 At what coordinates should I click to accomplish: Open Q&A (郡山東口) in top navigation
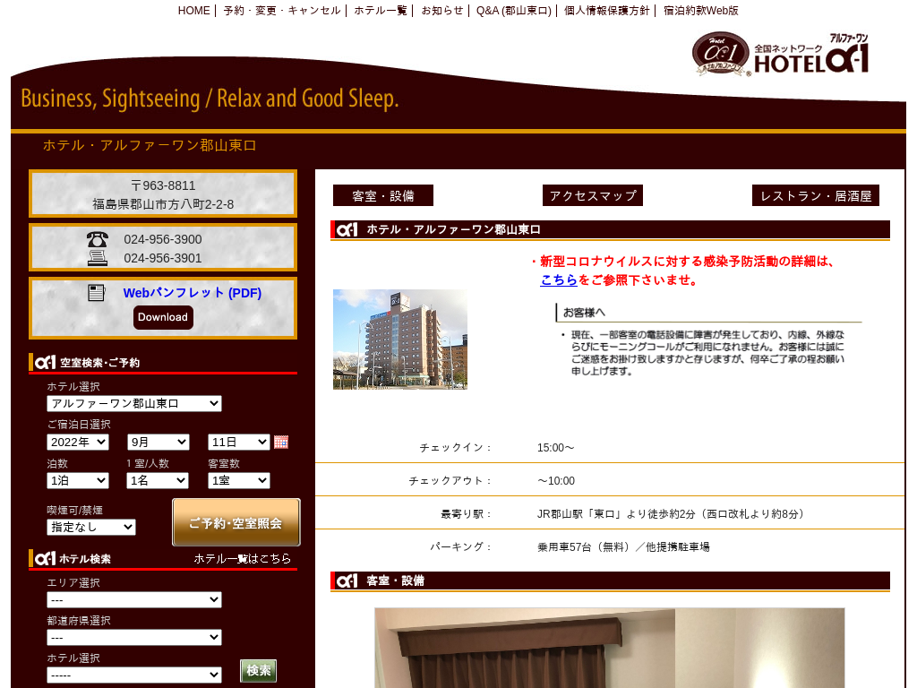tap(513, 11)
